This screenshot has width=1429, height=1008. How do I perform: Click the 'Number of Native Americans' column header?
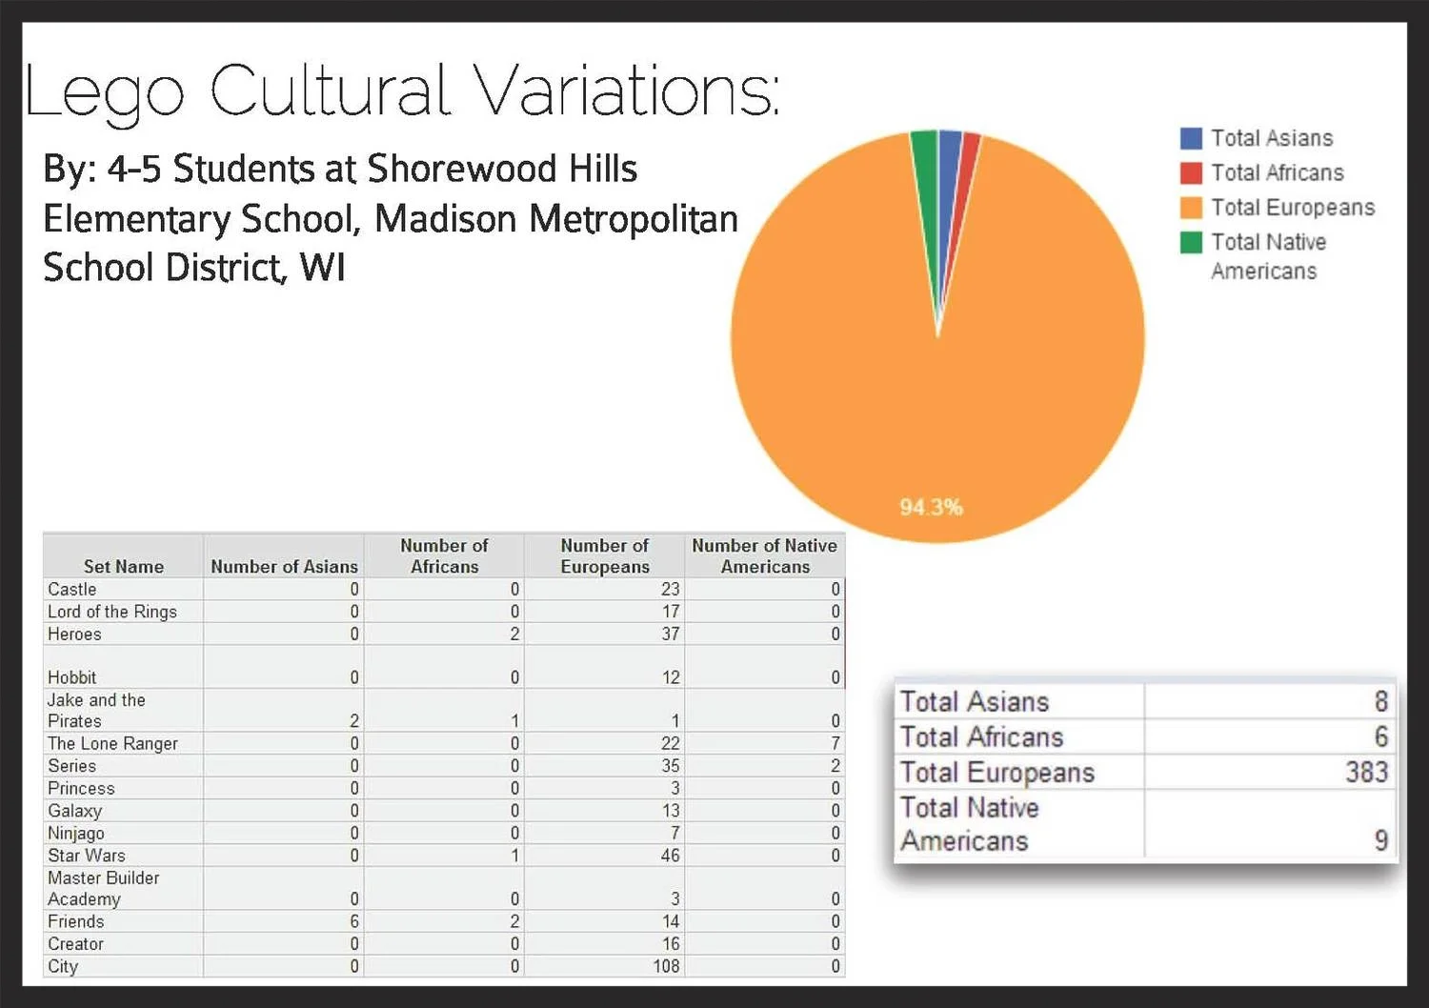[764, 555]
